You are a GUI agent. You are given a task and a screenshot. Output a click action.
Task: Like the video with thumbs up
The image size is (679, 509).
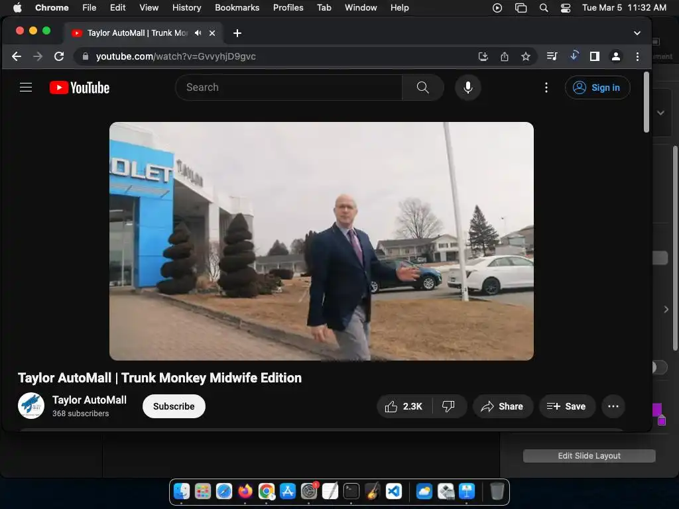click(x=404, y=406)
